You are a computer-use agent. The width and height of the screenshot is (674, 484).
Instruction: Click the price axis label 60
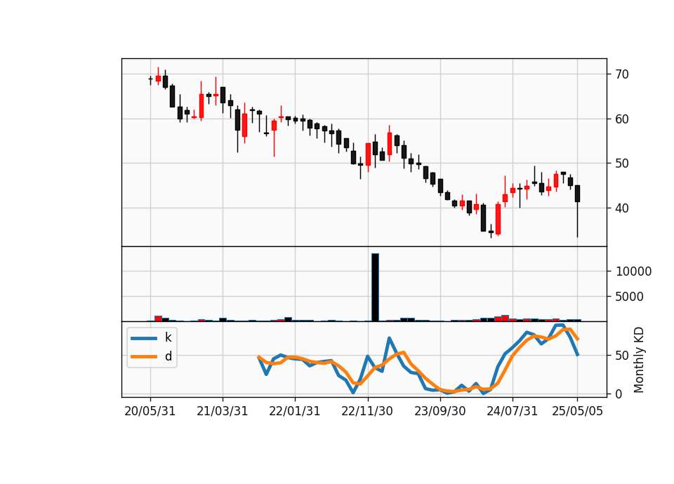(x=622, y=119)
